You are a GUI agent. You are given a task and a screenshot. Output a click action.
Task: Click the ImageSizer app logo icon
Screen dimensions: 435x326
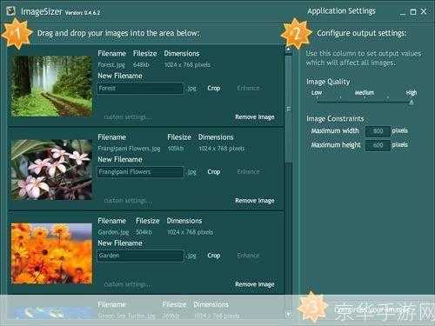click(x=10, y=11)
